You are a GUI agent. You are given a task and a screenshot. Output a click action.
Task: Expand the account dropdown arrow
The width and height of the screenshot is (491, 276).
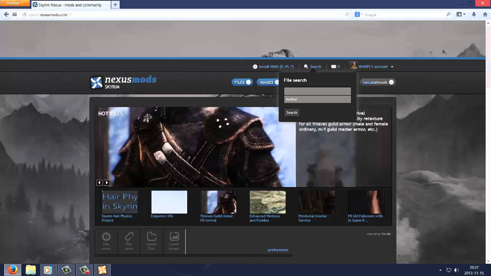392,67
